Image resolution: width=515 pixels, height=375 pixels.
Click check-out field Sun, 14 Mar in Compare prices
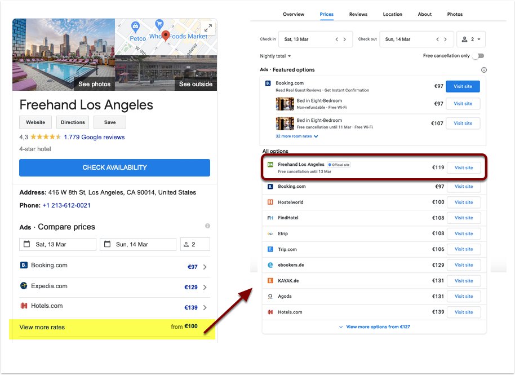138,244
